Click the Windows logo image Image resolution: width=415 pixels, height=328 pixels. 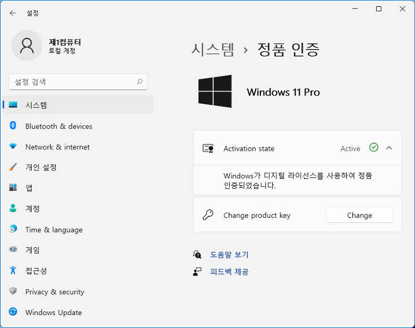tap(215, 91)
